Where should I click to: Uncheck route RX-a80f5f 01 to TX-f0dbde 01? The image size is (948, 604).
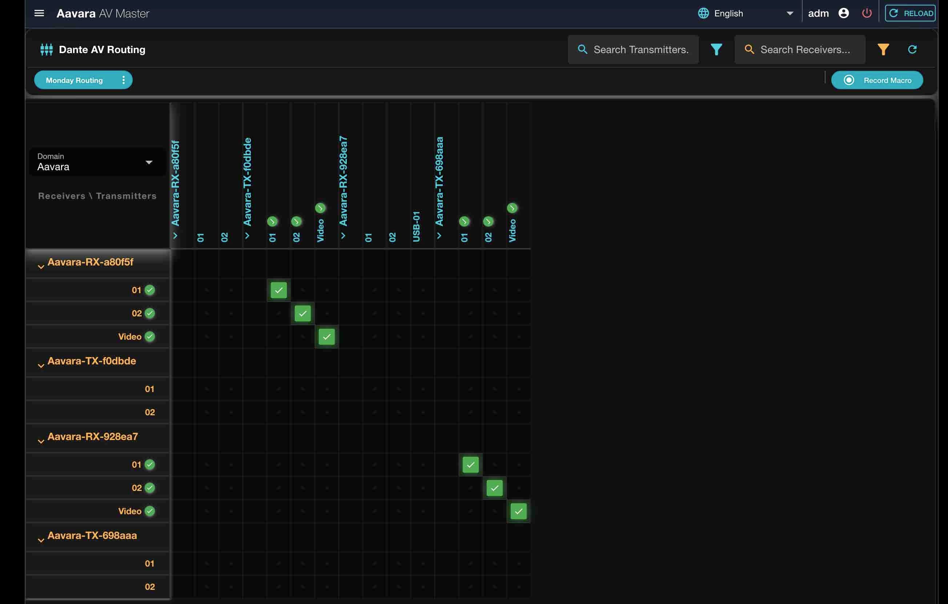[x=278, y=290]
